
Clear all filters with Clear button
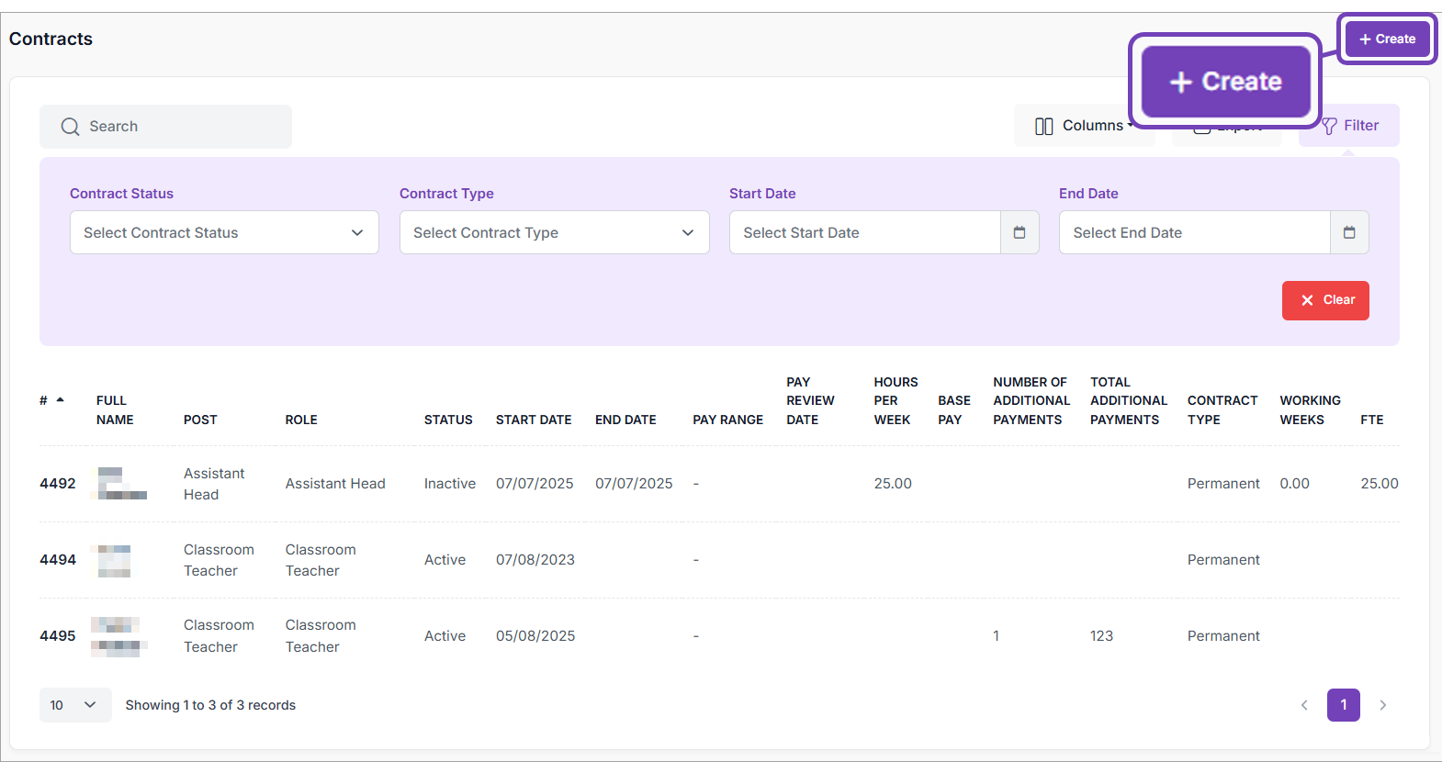pyautogui.click(x=1325, y=300)
